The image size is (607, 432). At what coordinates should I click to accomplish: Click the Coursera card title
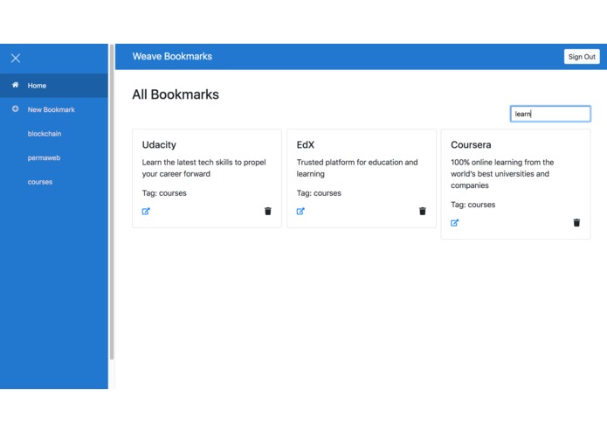[x=471, y=145]
